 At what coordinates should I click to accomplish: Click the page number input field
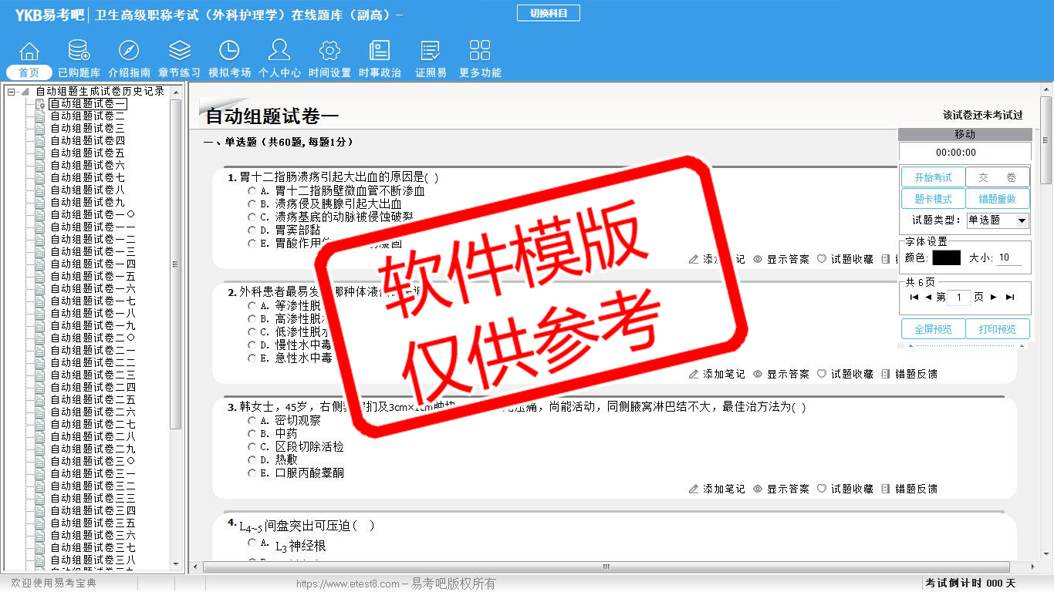click(x=958, y=298)
